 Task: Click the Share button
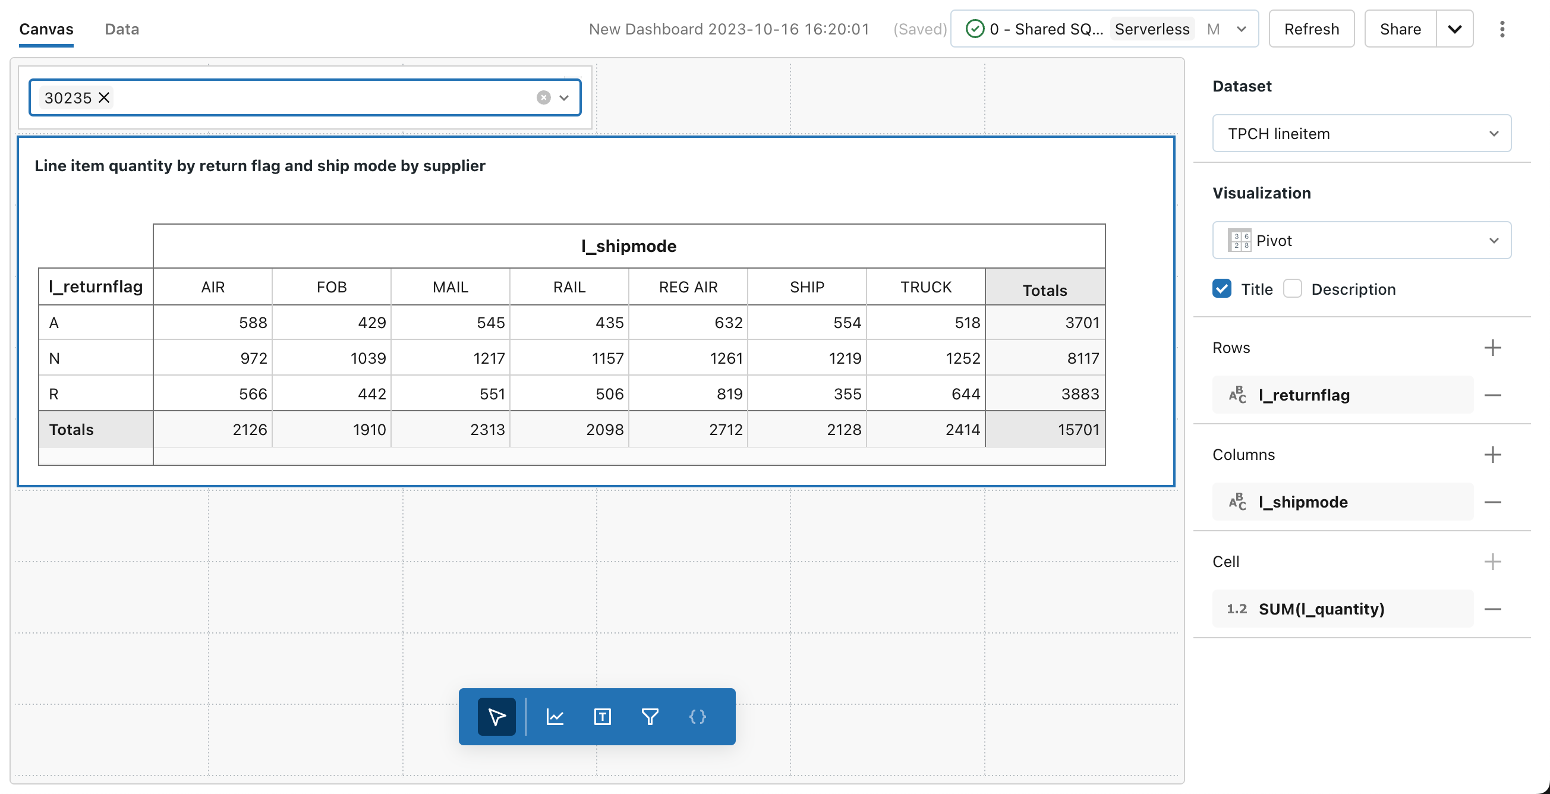click(1400, 29)
